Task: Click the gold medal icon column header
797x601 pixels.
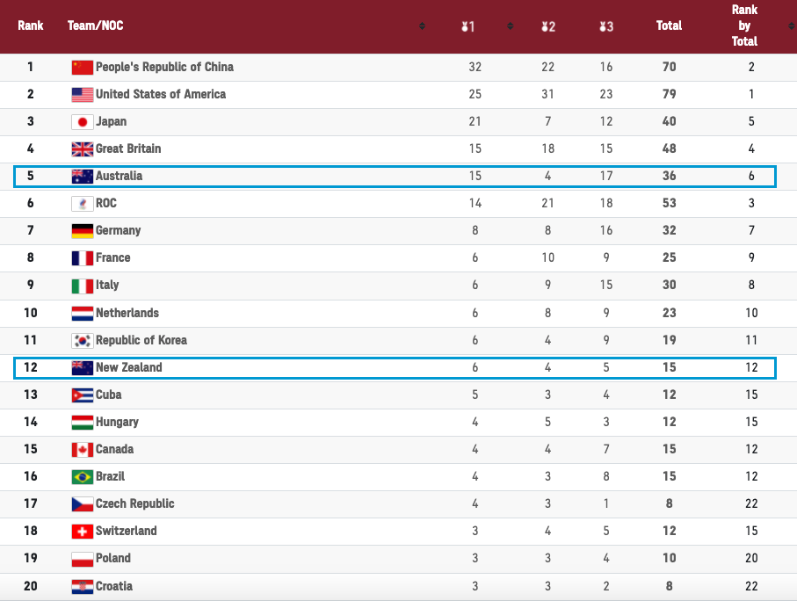Action: [467, 26]
